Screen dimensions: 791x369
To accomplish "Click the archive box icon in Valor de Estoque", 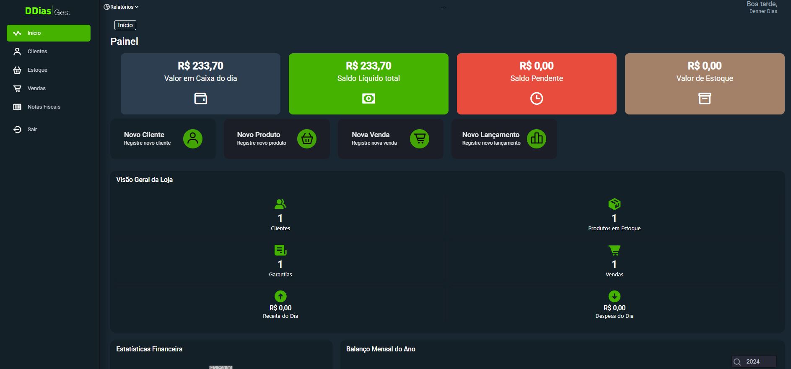I will click(x=704, y=99).
